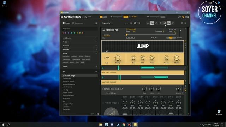Open the Games desktop shortcut
This screenshot has width=226, height=127.
[5, 4]
